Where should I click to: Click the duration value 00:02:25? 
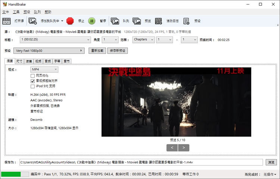223,40
